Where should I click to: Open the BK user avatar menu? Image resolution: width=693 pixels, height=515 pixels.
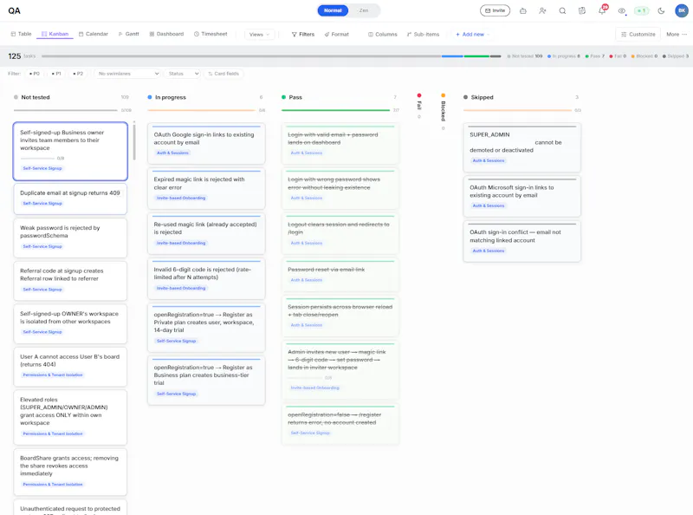[x=681, y=10]
